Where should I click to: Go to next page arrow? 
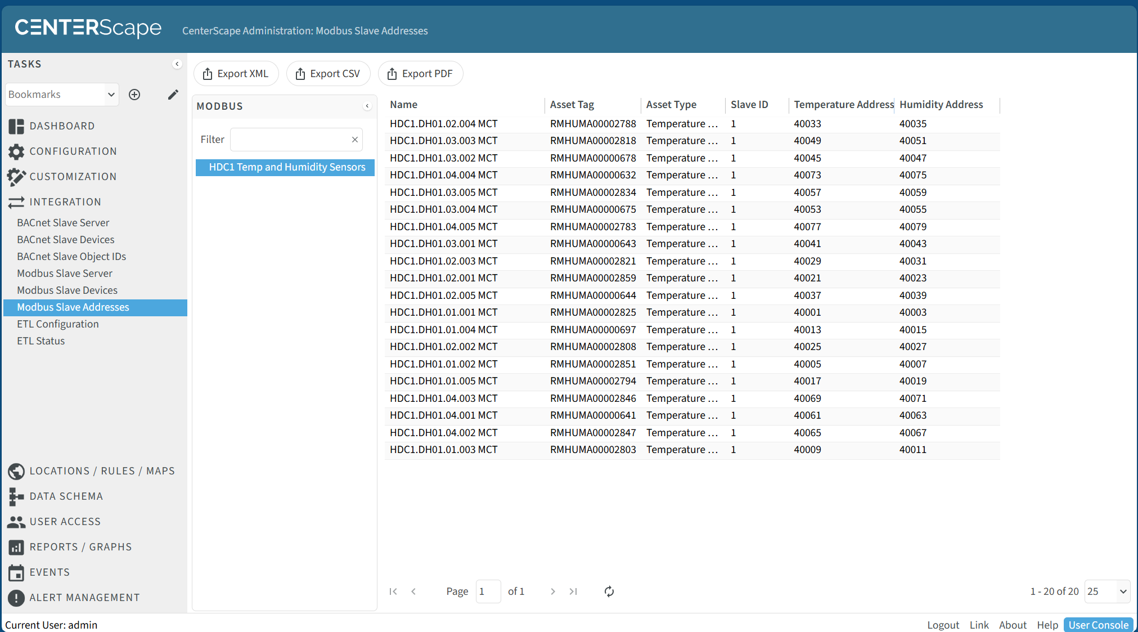[x=552, y=591]
